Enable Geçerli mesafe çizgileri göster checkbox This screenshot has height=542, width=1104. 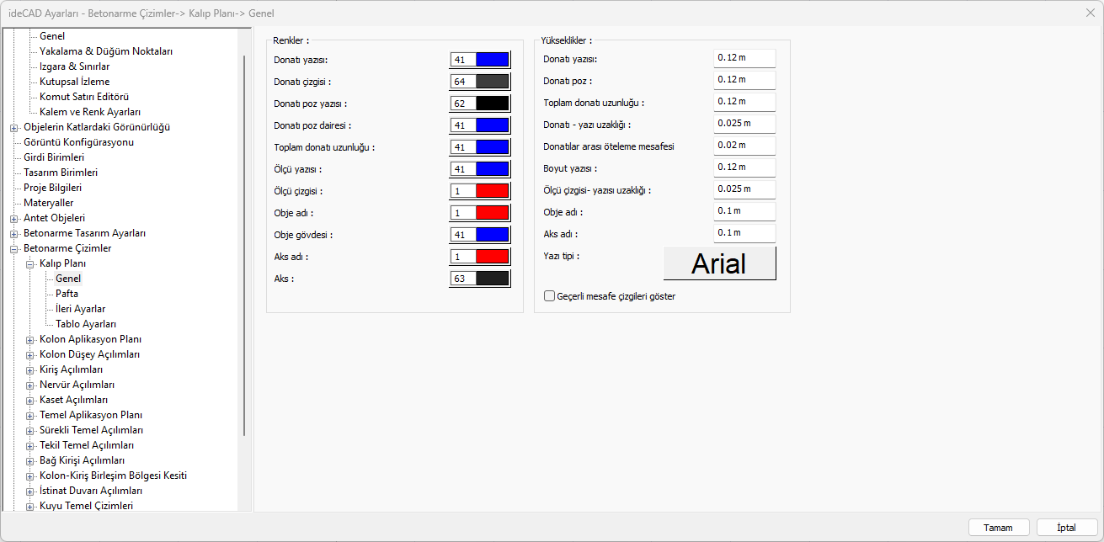click(x=550, y=296)
